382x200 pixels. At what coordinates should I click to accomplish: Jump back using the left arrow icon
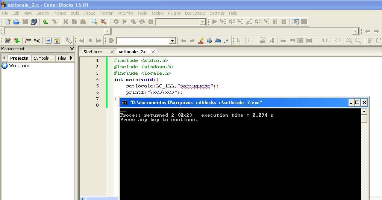368,32
